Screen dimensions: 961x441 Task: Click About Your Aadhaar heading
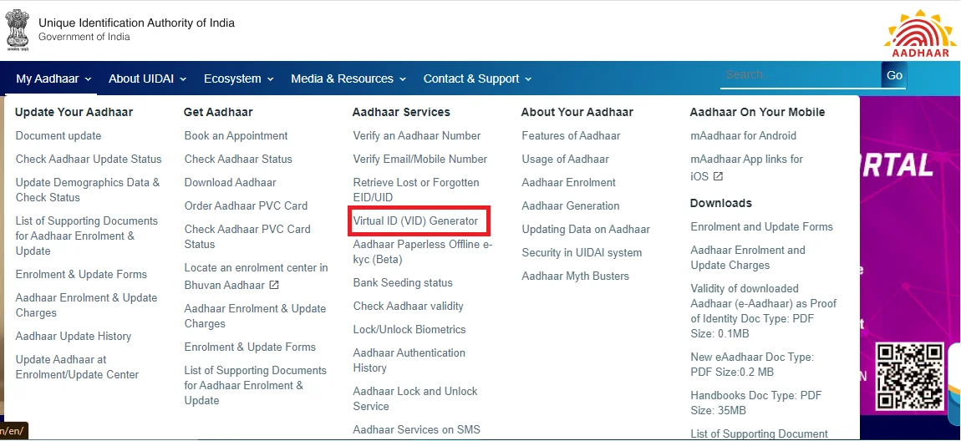(x=577, y=112)
